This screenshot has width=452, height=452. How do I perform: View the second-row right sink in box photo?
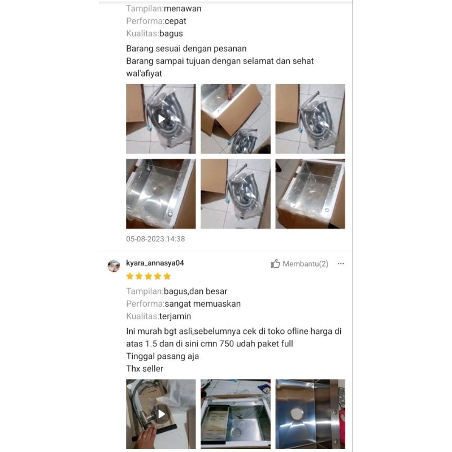point(310,194)
